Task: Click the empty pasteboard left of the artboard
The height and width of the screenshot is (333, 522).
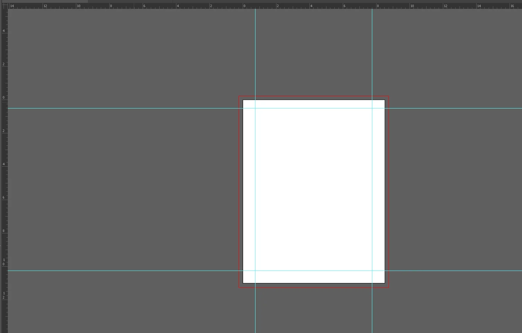Action: pyautogui.click(x=124, y=192)
